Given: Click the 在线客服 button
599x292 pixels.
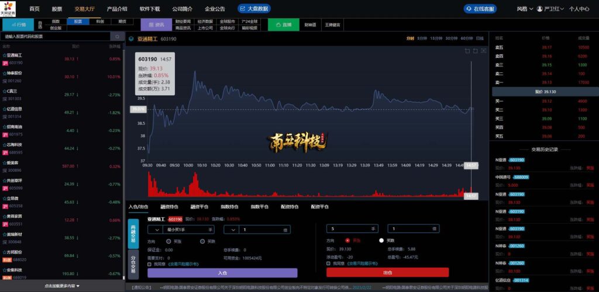Looking at the screenshot, I should [480, 9].
